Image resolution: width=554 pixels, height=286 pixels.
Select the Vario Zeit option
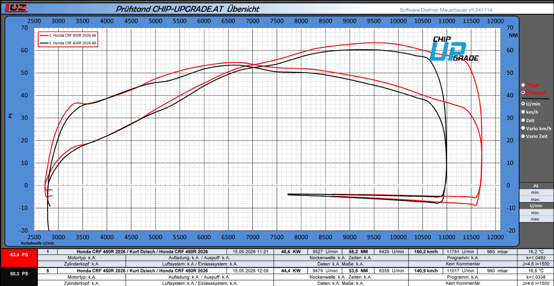click(x=523, y=136)
